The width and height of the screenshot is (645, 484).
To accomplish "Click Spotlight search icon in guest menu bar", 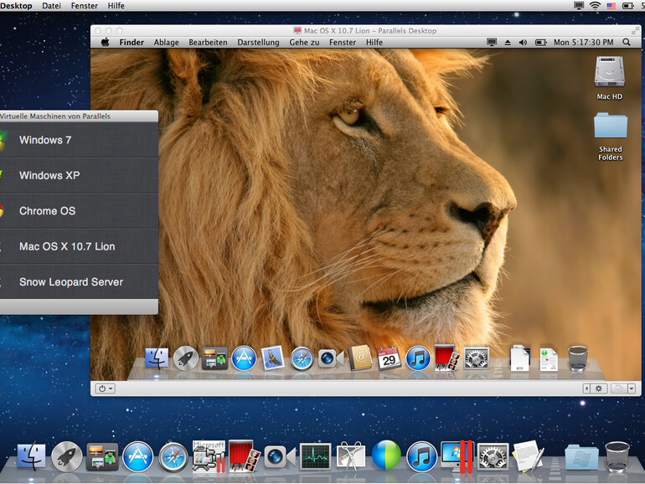I will [x=627, y=42].
